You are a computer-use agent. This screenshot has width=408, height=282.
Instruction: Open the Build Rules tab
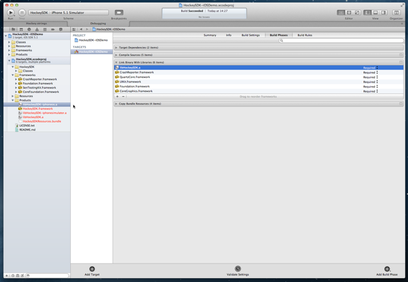point(305,35)
